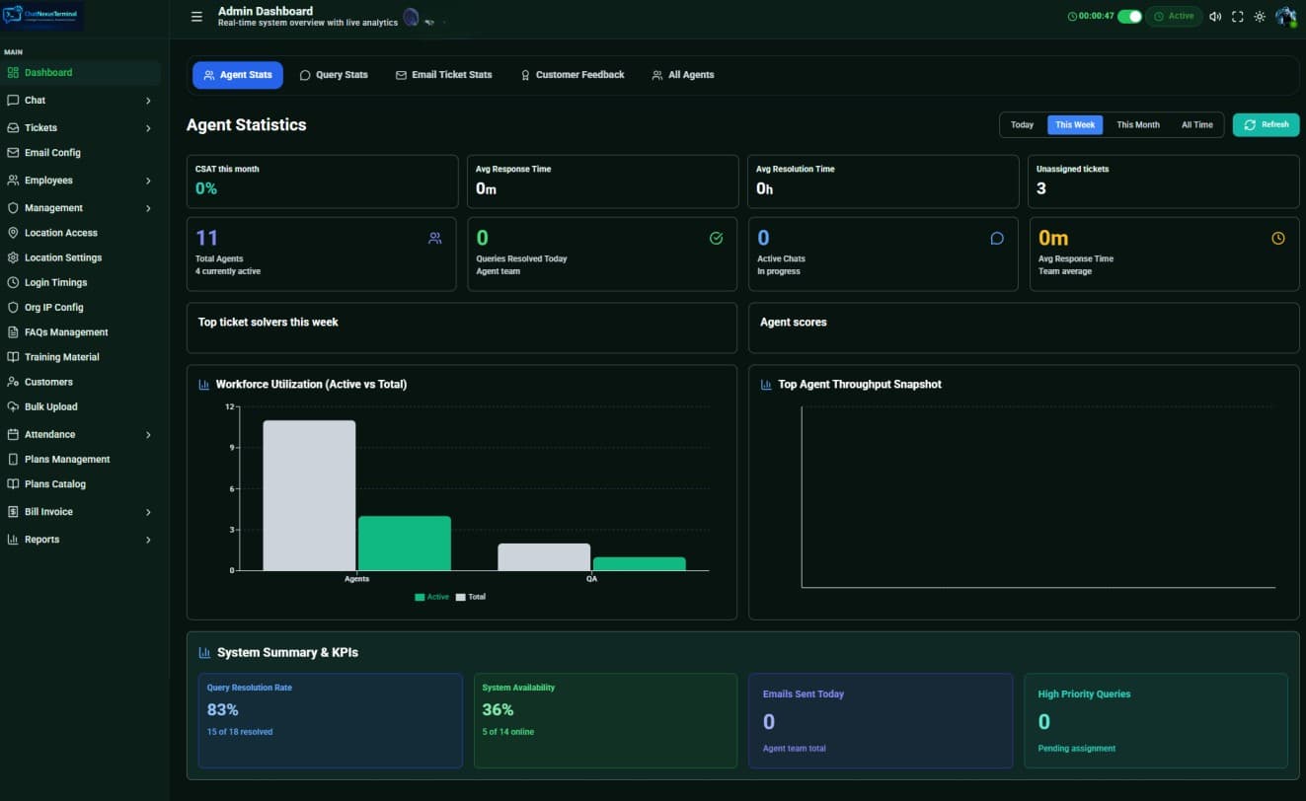1306x801 pixels.
Task: Expand the Employees submenu chevron
Action: (148, 181)
